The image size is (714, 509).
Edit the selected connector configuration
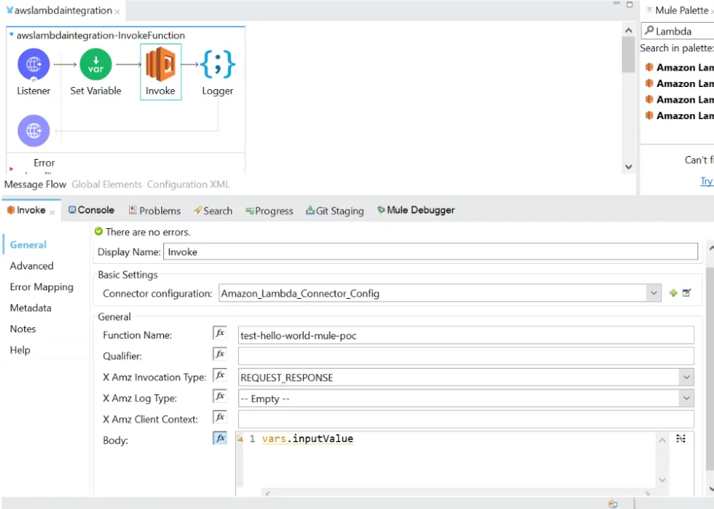pyautogui.click(x=687, y=293)
